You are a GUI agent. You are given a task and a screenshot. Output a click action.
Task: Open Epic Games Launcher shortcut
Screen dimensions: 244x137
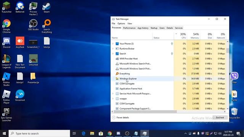tap(6, 115)
